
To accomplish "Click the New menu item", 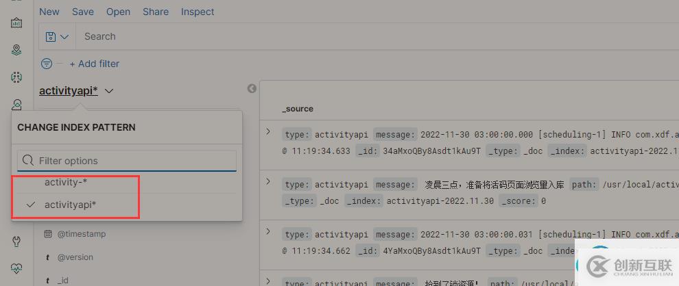I will (x=49, y=12).
